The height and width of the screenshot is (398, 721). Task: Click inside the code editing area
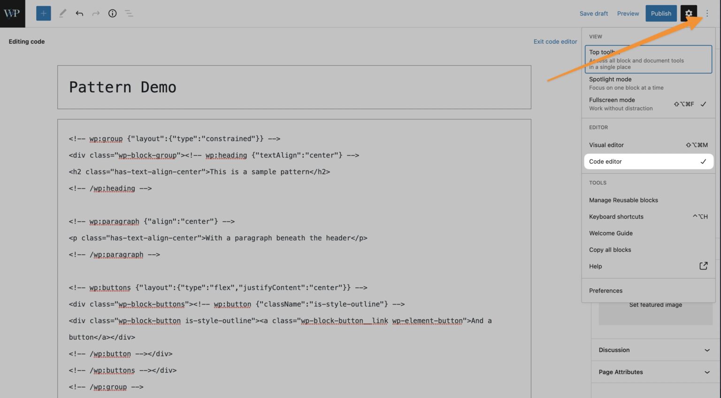[282, 235]
